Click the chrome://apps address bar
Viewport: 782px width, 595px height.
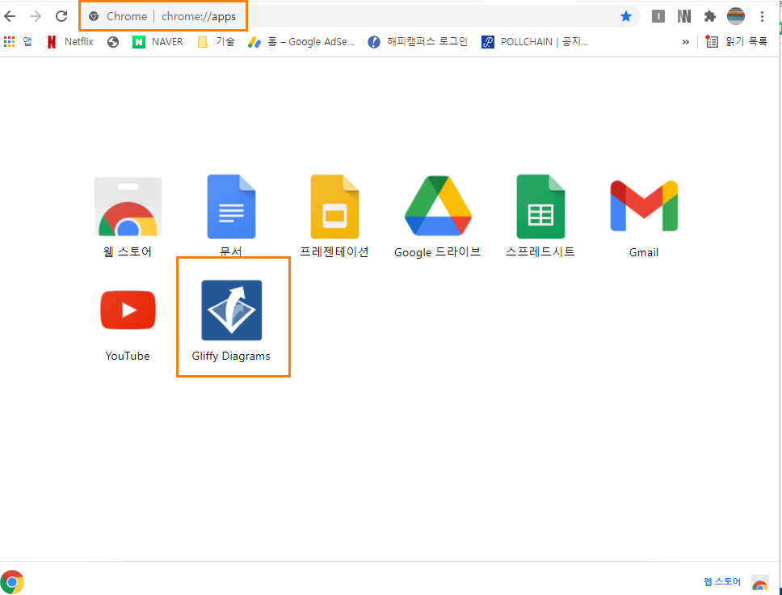(359, 16)
